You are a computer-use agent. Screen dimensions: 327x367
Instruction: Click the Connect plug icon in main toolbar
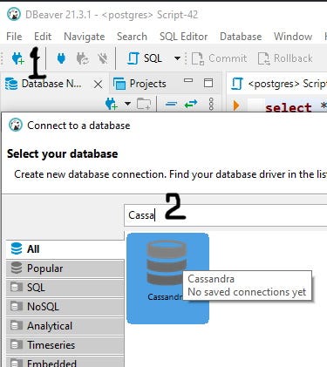pyautogui.click(x=61, y=58)
